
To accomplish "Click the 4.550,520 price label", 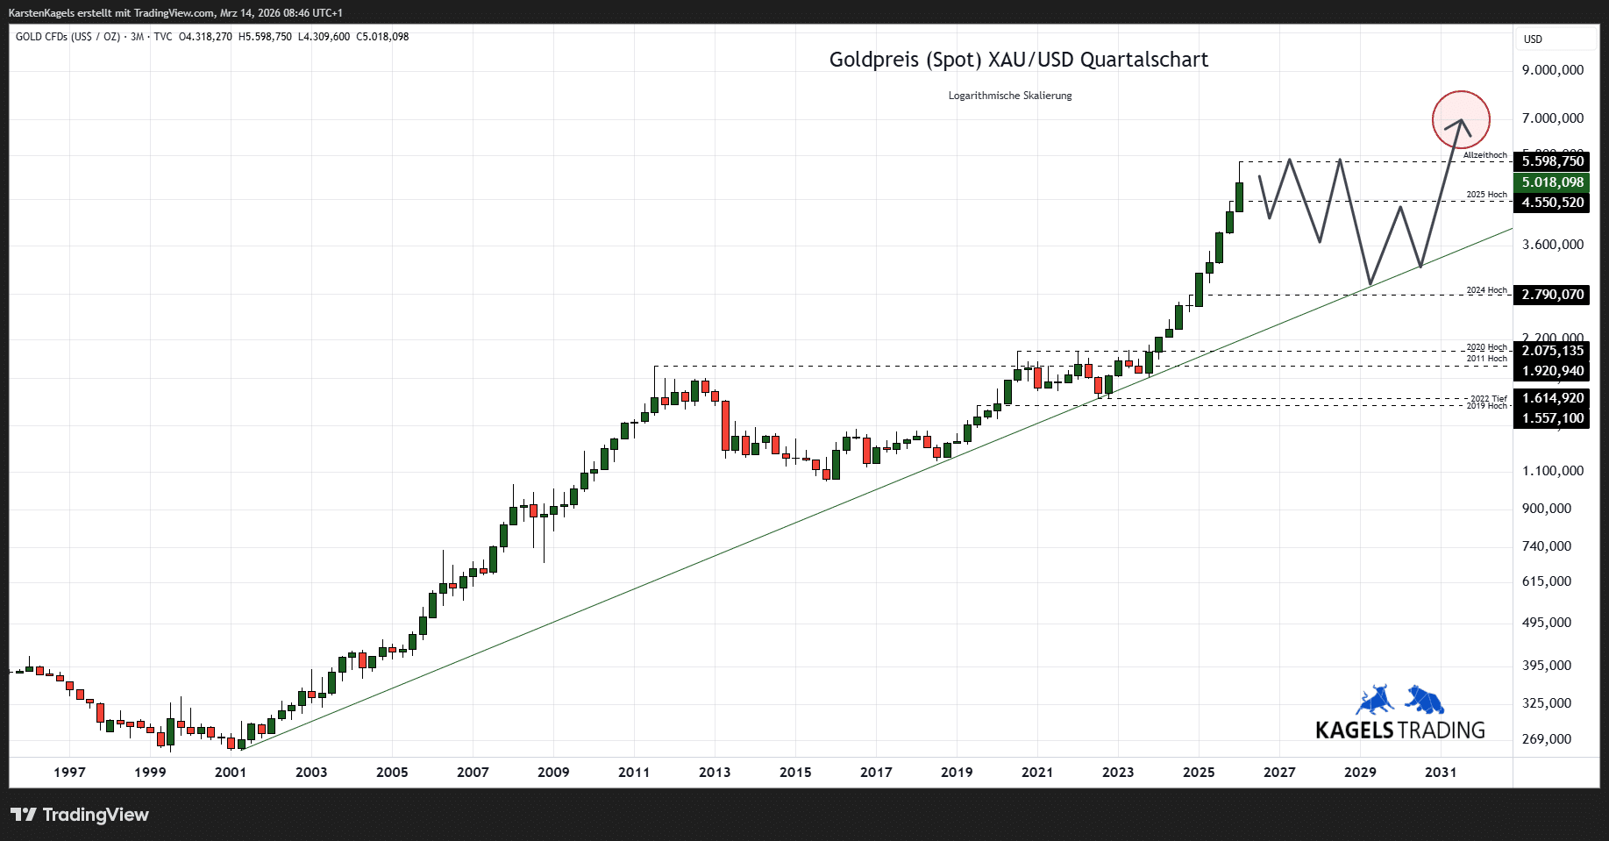I will [1552, 203].
